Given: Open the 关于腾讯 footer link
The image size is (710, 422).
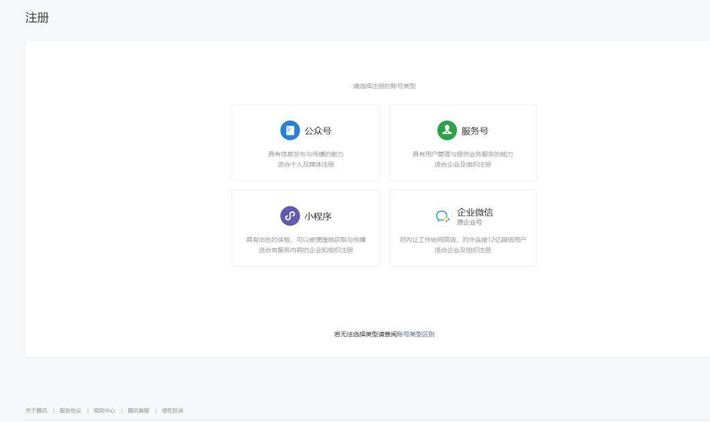Looking at the screenshot, I should (36, 411).
